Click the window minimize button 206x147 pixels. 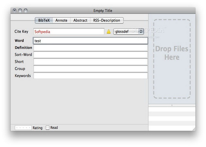20,11
